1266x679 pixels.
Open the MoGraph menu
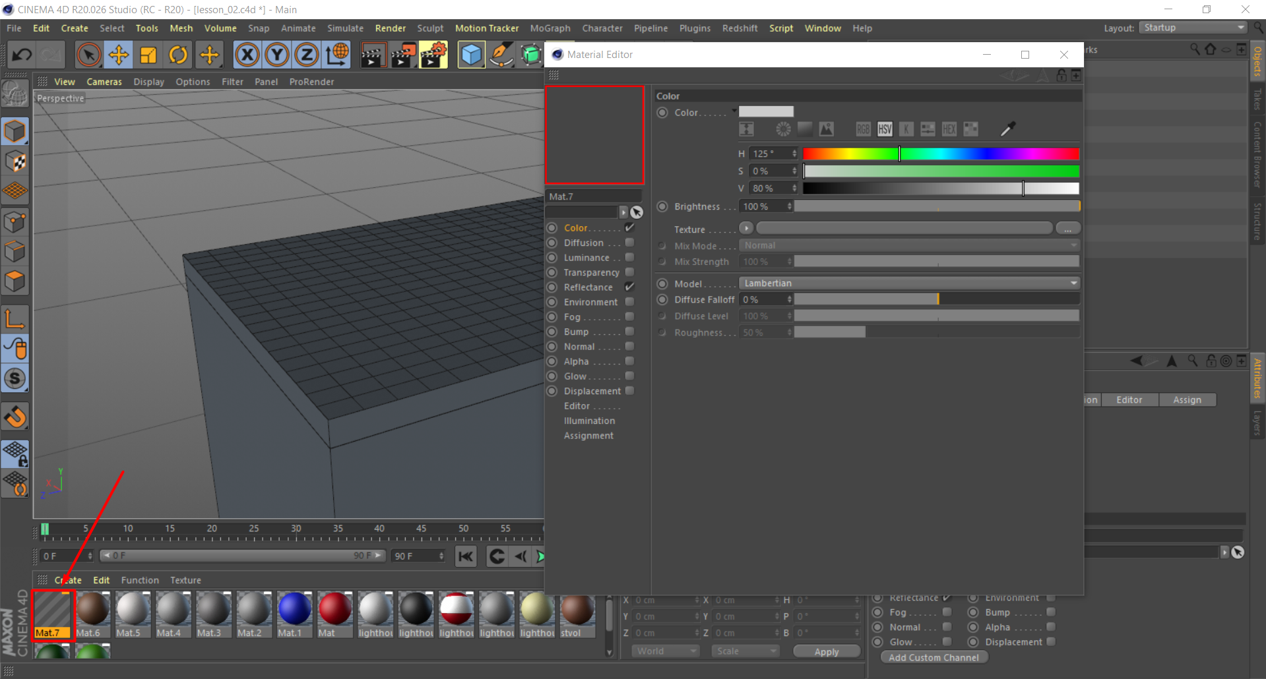pyautogui.click(x=550, y=28)
